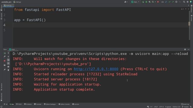Stop the server with red Run panel square
The image size is (193, 108).
(5, 61)
